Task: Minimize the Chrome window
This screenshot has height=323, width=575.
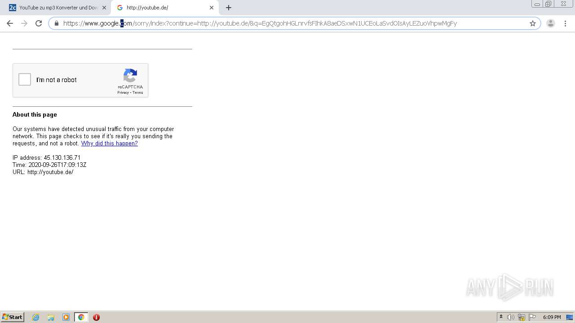Action: point(537,4)
